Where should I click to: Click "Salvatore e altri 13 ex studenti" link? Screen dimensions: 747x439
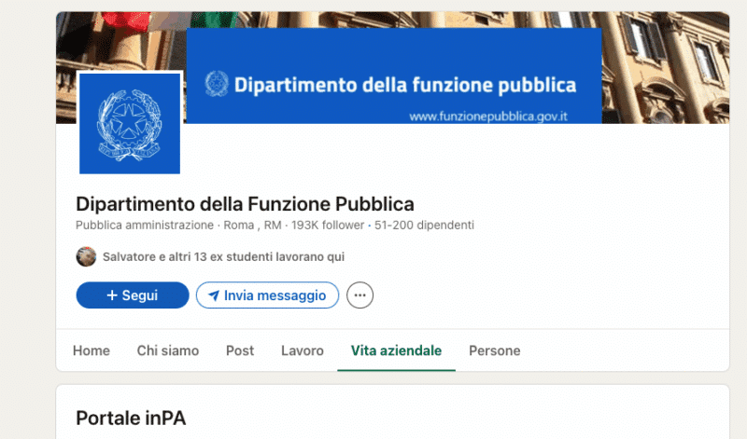223,257
